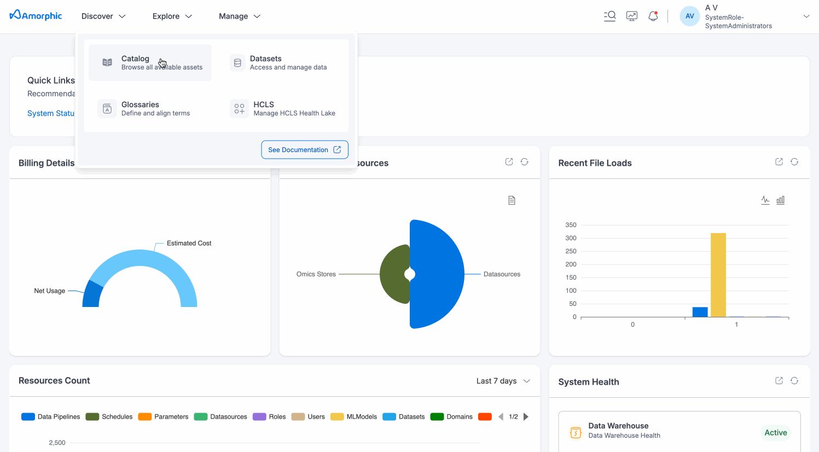The image size is (819, 452).
Task: Open the Manage dropdown menu
Action: tap(240, 16)
